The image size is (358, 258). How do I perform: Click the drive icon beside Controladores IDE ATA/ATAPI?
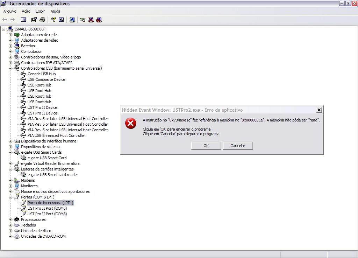click(17, 63)
